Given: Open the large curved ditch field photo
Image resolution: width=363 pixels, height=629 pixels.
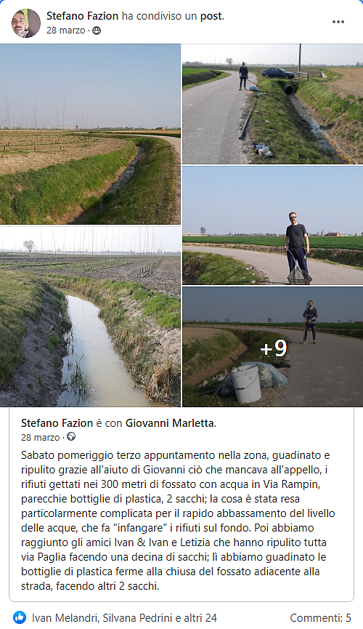Looking at the screenshot, I should (x=90, y=134).
